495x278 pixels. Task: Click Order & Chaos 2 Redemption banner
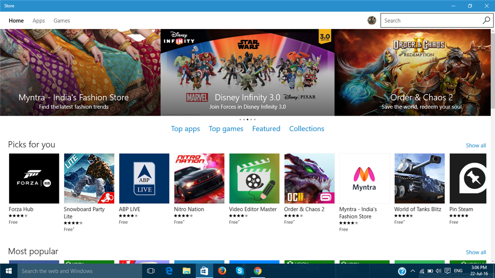(413, 73)
